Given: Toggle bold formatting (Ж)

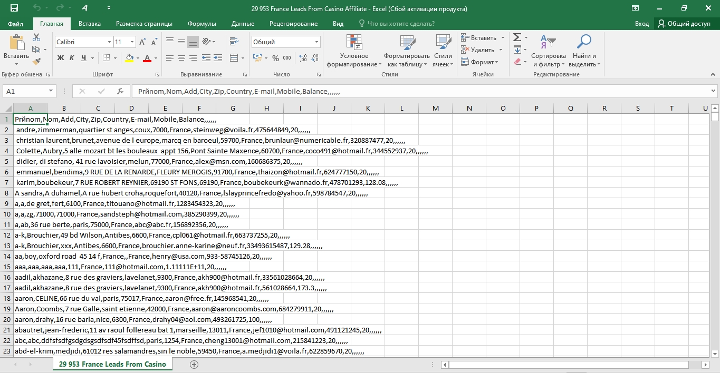Looking at the screenshot, I should pos(61,58).
